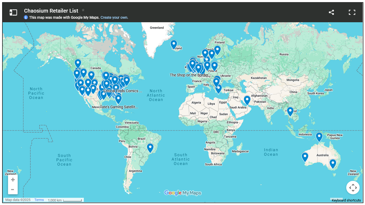Image resolution: width=365 pixels, height=205 pixels.
Task: Click the pin near Saudi Arabia
Action: (247, 100)
